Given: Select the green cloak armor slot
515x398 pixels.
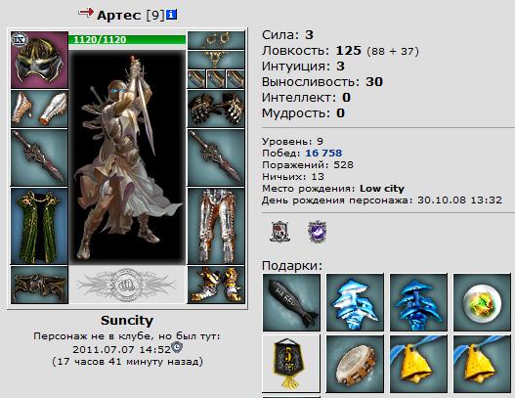Looking at the screenshot, I should 39,226.
